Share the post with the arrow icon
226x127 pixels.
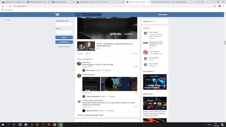pyautogui.click(x=87, y=54)
